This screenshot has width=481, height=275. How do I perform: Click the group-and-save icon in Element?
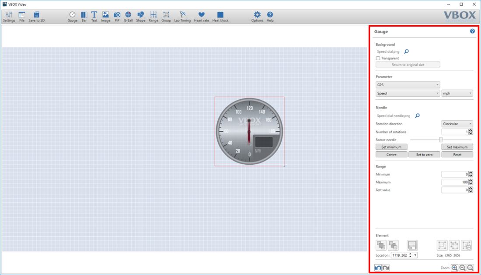[x=467, y=245]
